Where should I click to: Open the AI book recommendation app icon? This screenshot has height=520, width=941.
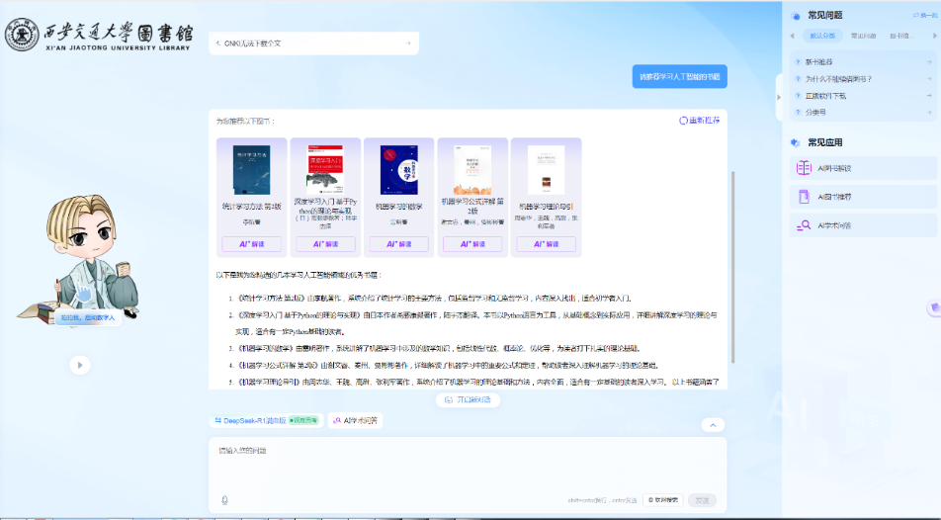click(805, 197)
